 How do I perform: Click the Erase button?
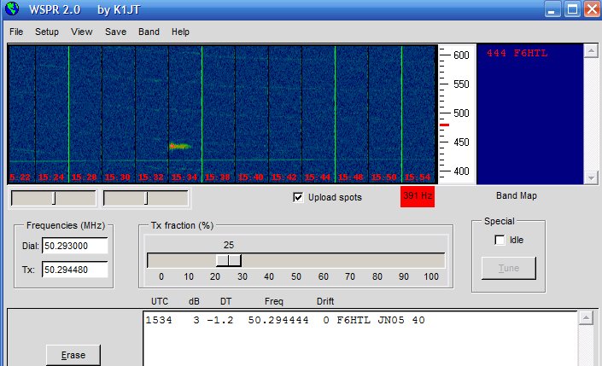[73, 355]
